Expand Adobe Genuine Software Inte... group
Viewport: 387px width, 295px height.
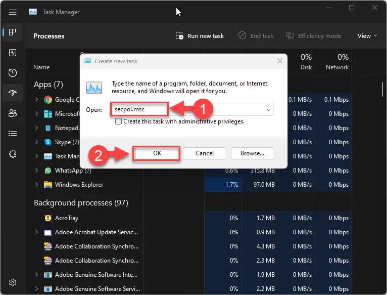point(36,274)
